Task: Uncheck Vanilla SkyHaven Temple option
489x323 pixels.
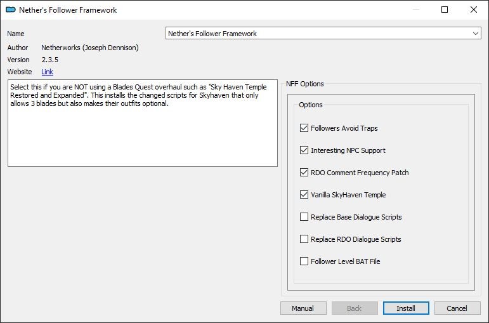Action: (x=304, y=194)
